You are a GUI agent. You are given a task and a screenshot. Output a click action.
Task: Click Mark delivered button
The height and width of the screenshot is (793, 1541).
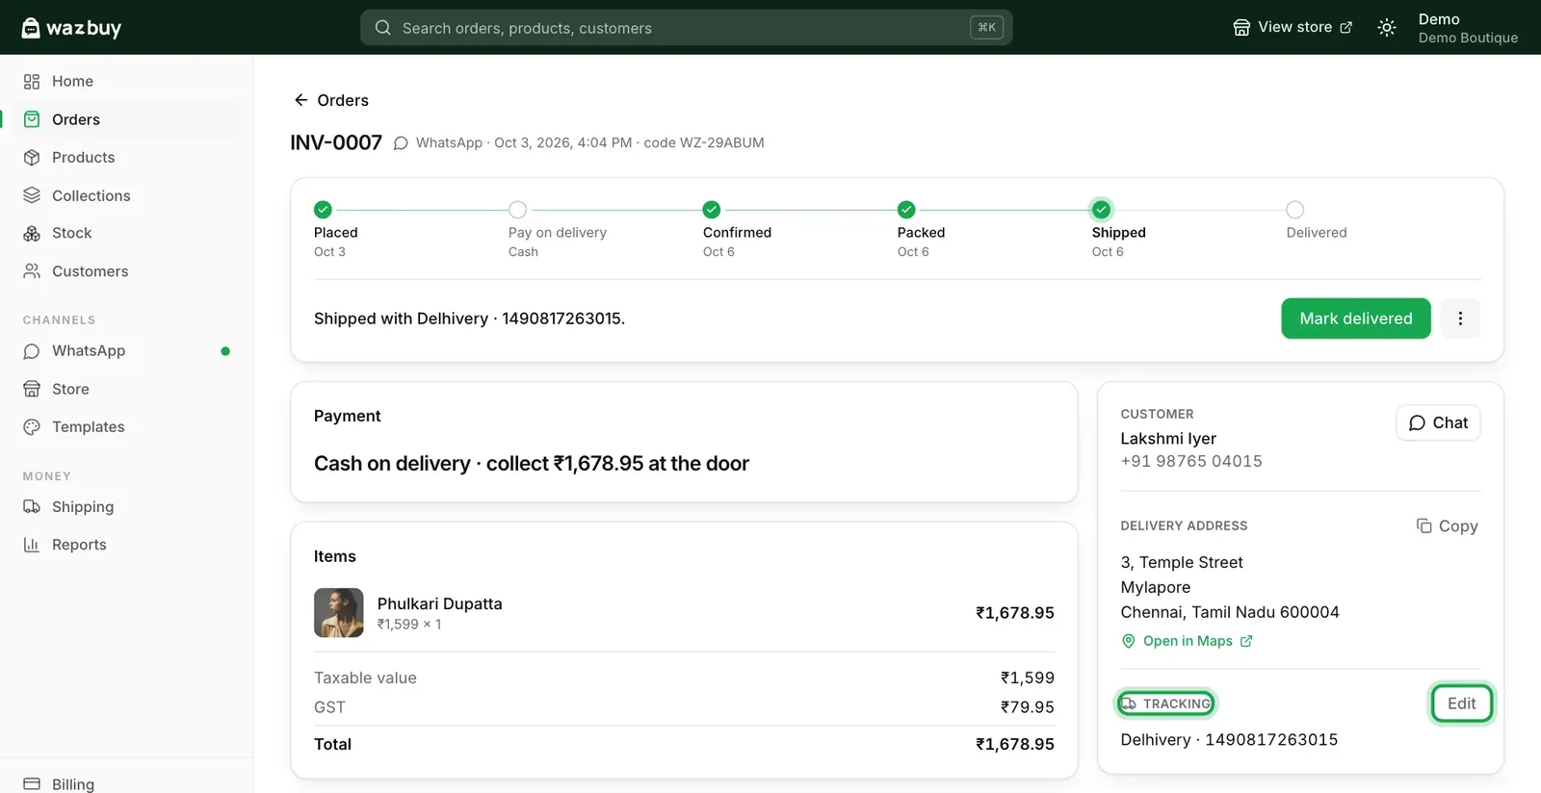coord(1355,319)
